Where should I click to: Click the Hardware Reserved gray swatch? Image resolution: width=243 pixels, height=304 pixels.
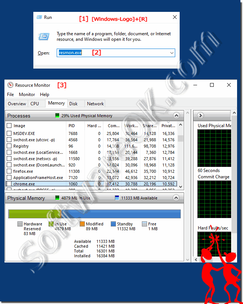coord(20,224)
